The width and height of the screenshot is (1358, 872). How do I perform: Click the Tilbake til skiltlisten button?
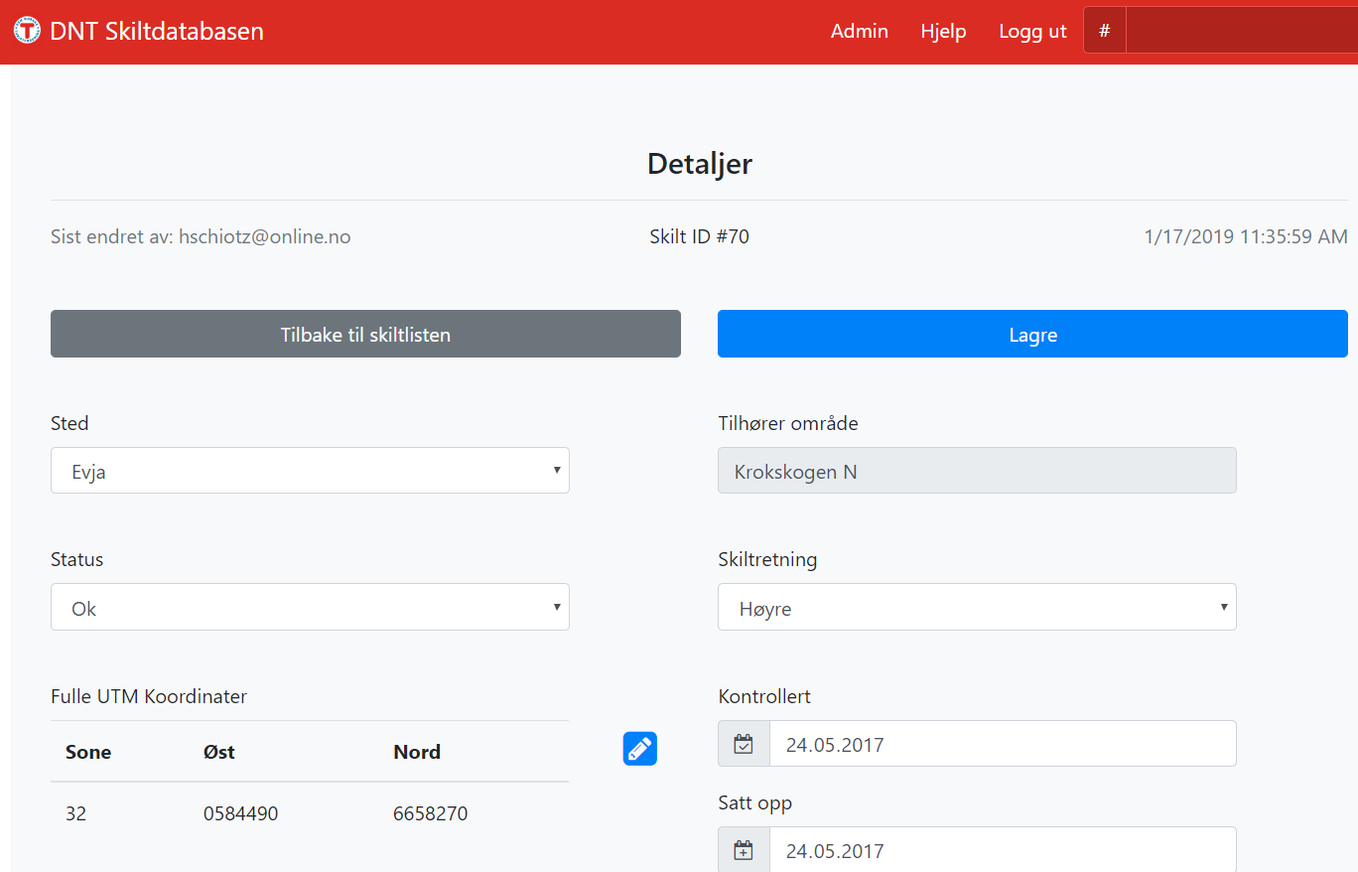365,334
